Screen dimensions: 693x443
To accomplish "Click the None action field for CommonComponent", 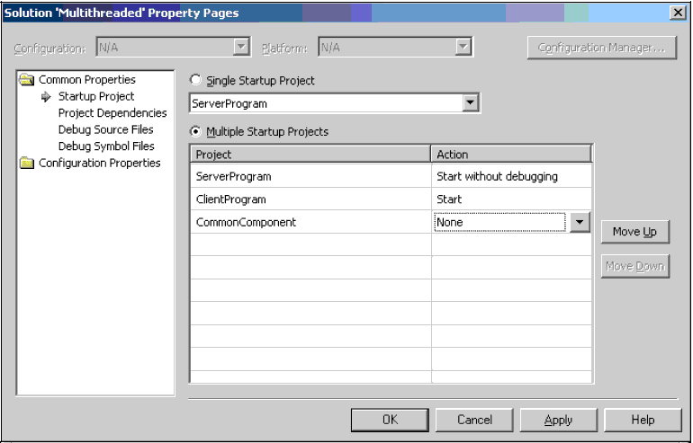I will point(499,222).
